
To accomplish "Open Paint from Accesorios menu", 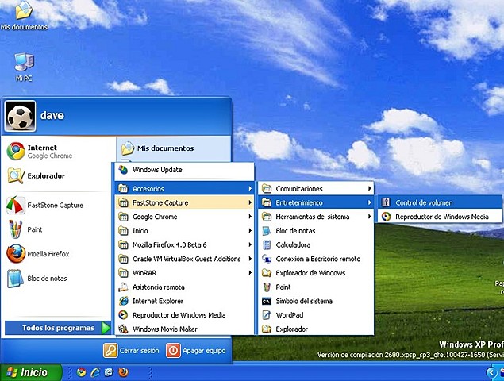I will [x=316, y=287].
